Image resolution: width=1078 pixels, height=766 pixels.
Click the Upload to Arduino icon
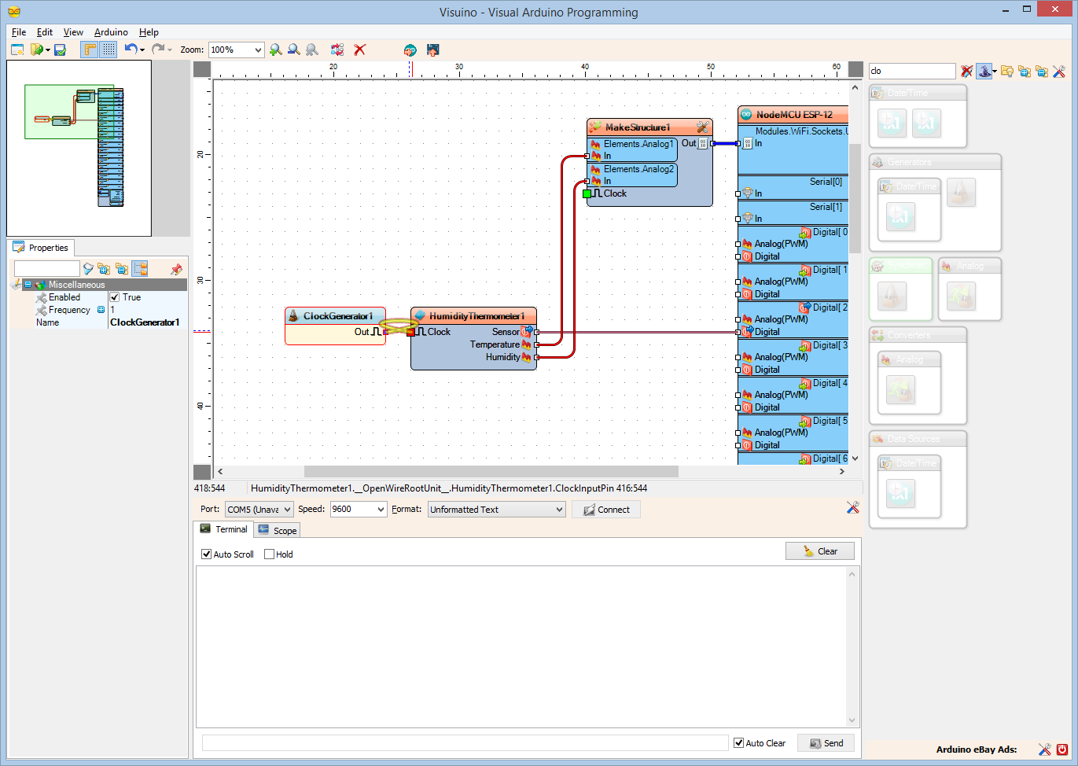pos(432,50)
